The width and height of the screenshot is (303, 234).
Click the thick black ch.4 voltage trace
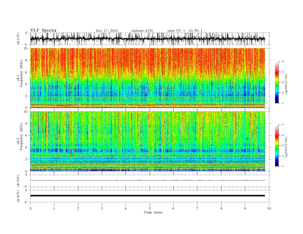coord(148,196)
